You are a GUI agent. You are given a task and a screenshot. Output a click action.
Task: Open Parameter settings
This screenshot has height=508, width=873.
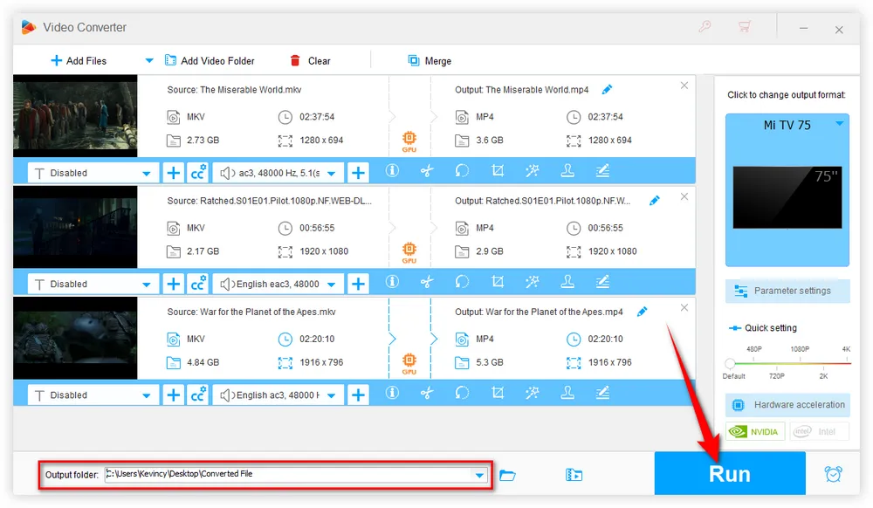tap(787, 291)
